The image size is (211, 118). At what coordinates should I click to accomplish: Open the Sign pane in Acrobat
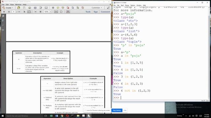96,12
